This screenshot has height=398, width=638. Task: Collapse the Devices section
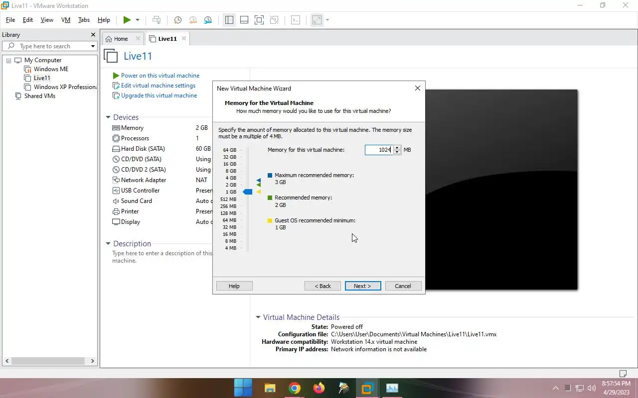(x=108, y=117)
